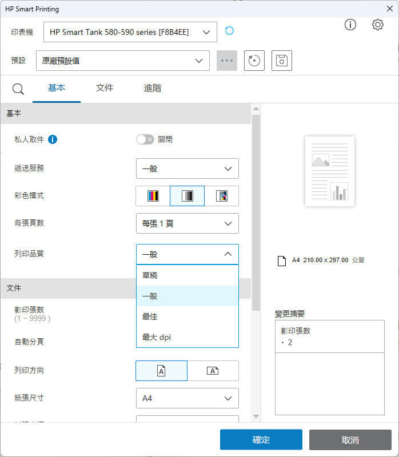
Task: Open the search magnifier icon
Action: coord(18,89)
